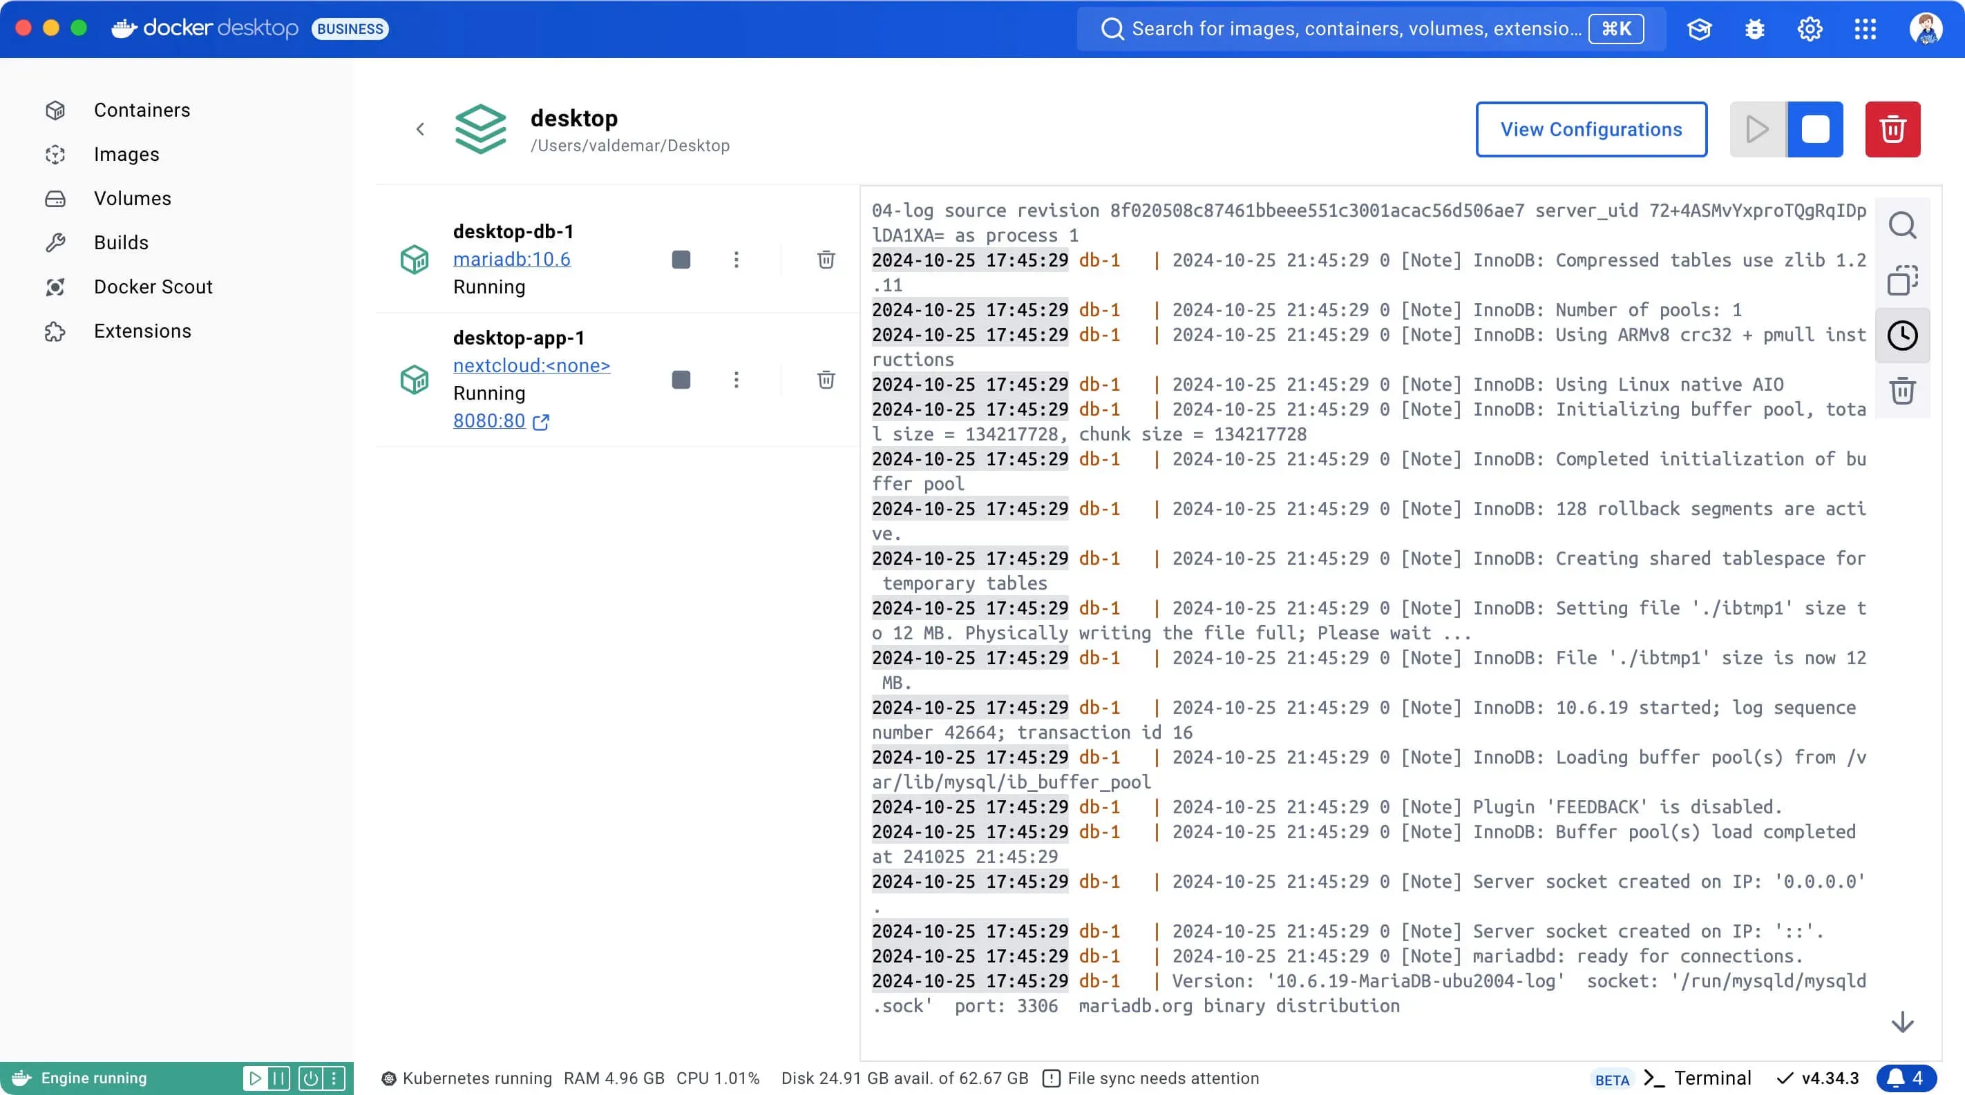This screenshot has width=1965, height=1095.
Task: Click the CPU 1.01% indicator
Action: pyautogui.click(x=718, y=1078)
